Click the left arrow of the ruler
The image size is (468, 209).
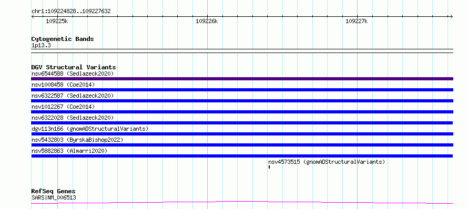(33, 16)
